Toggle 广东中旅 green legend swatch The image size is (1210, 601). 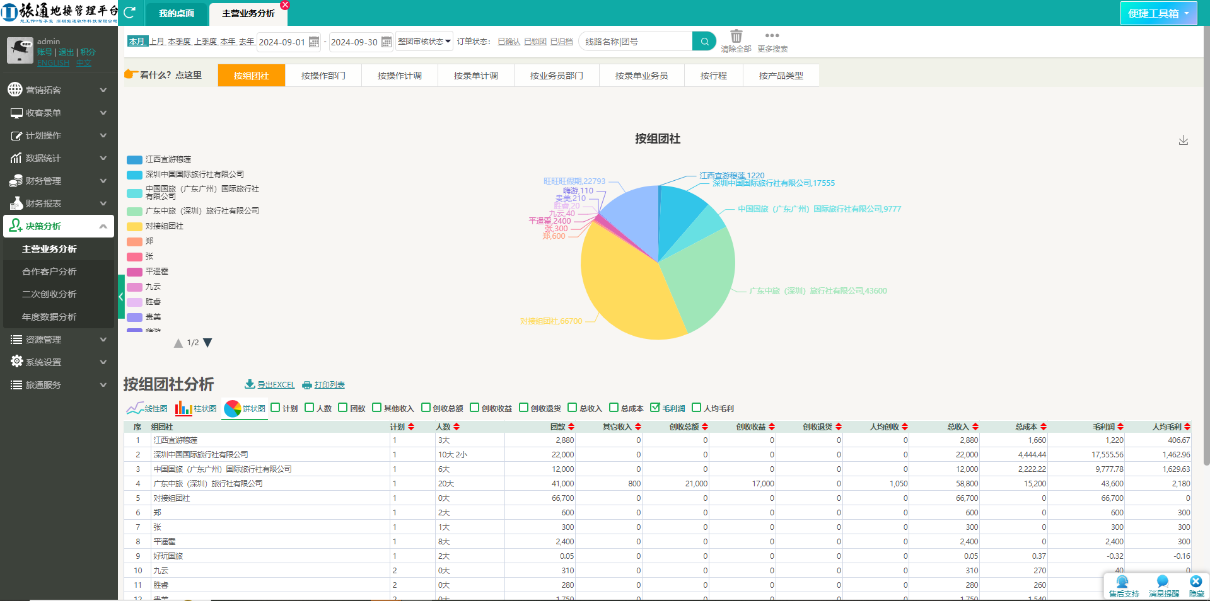pos(134,211)
